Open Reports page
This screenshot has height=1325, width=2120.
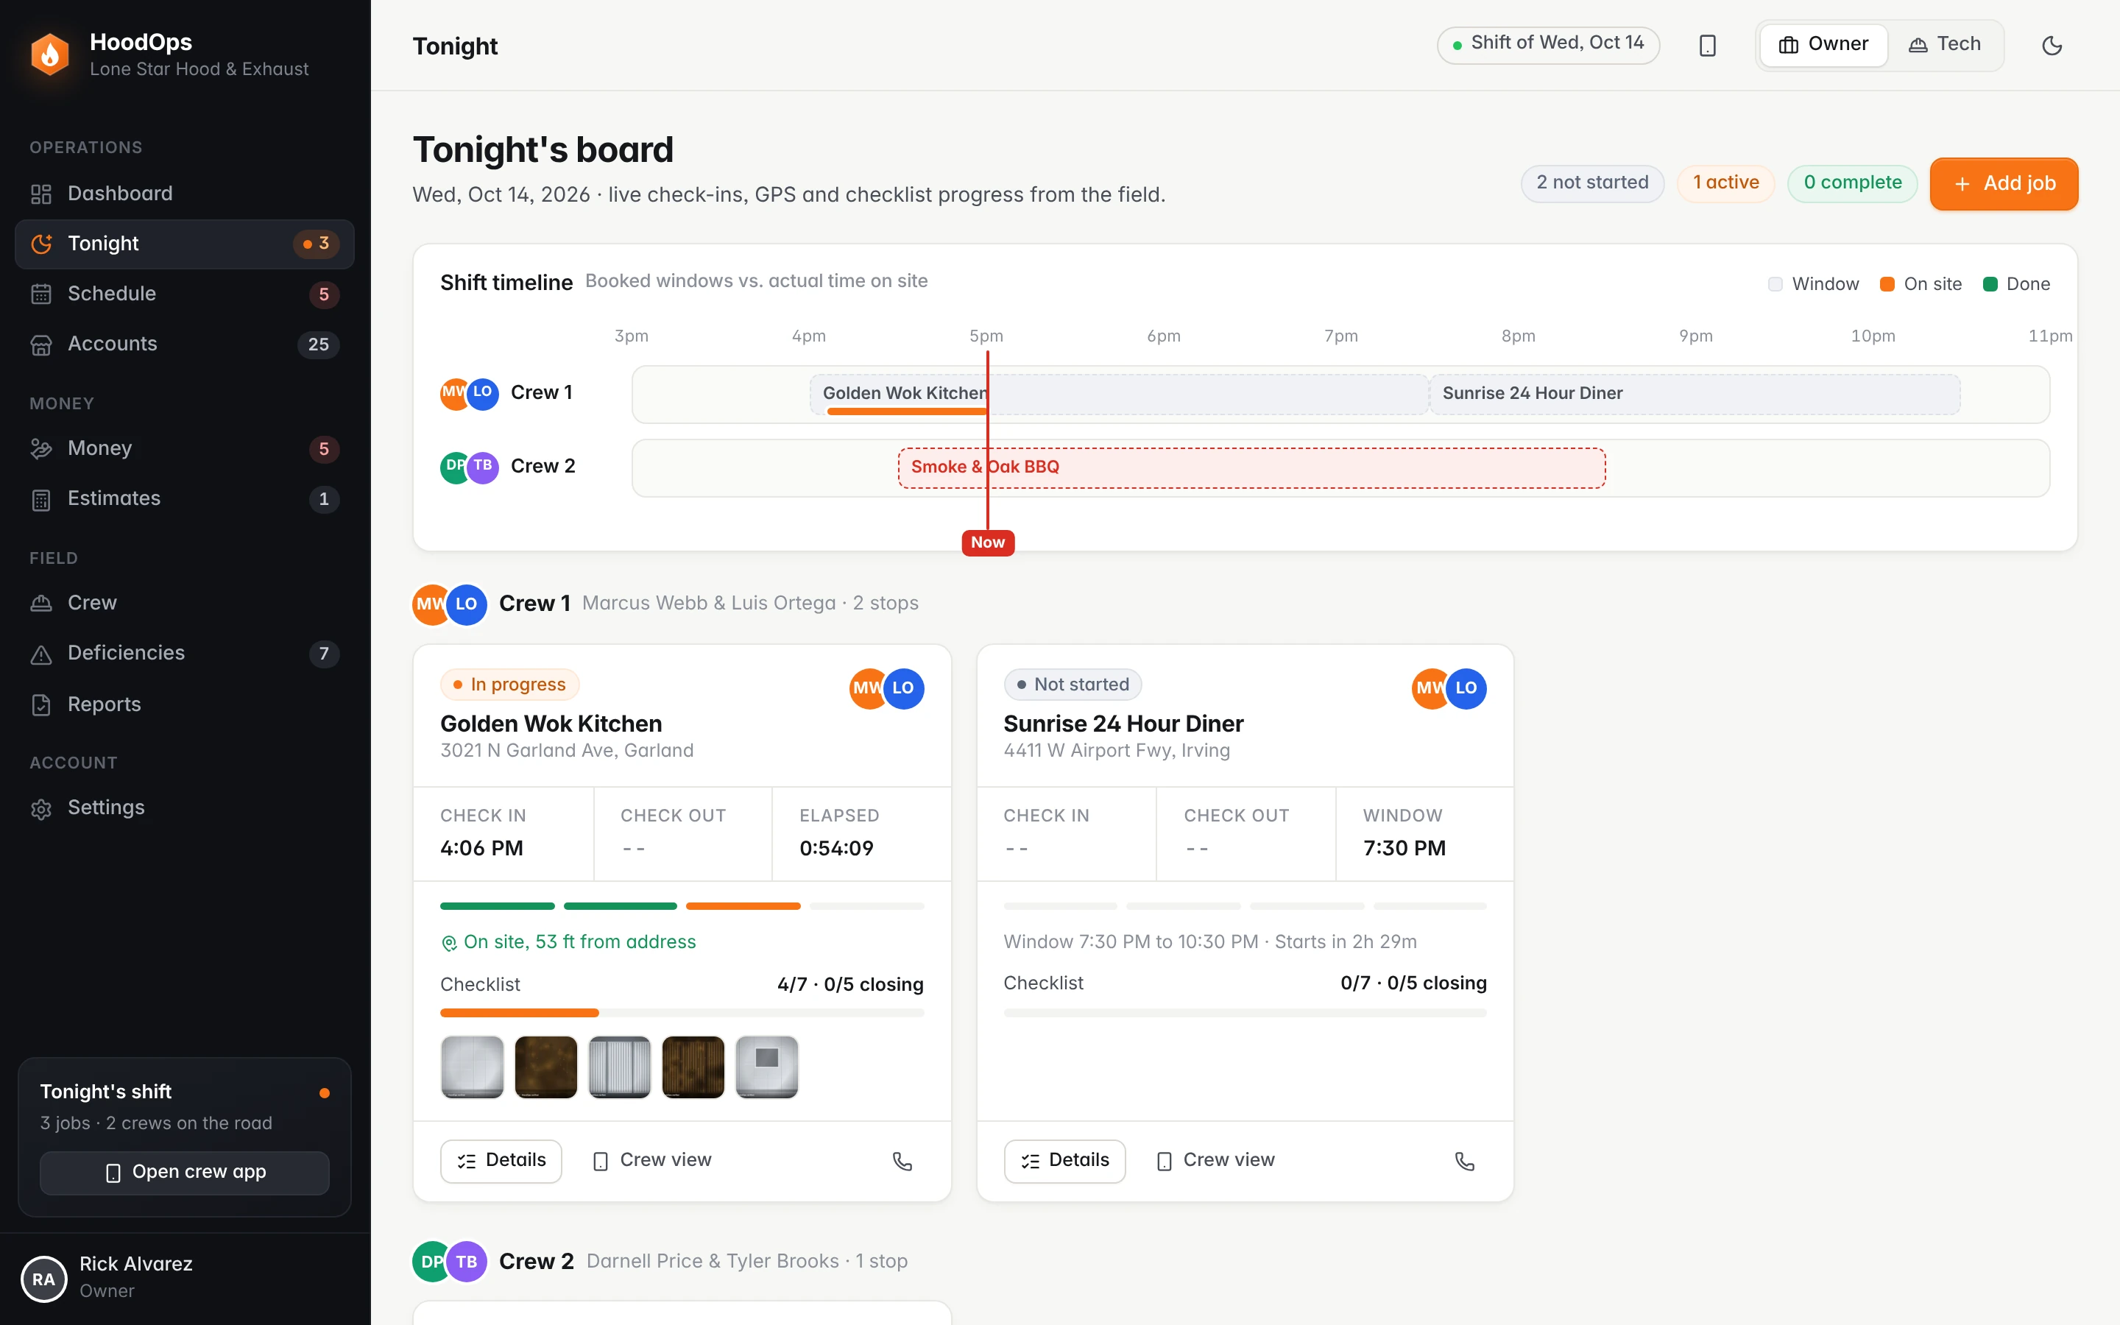point(184,704)
